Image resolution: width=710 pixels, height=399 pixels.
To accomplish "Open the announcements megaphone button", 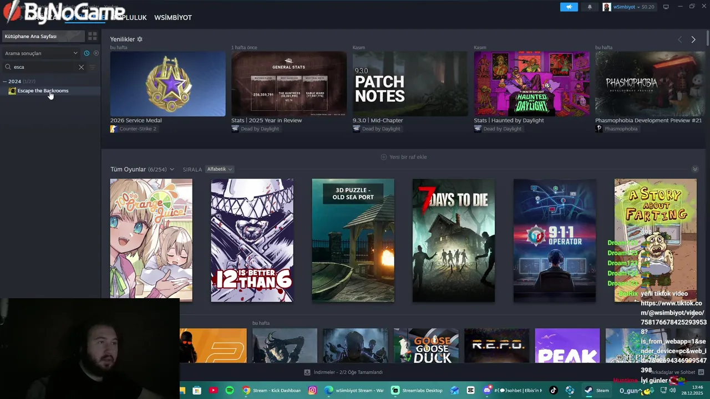I will point(569,7).
